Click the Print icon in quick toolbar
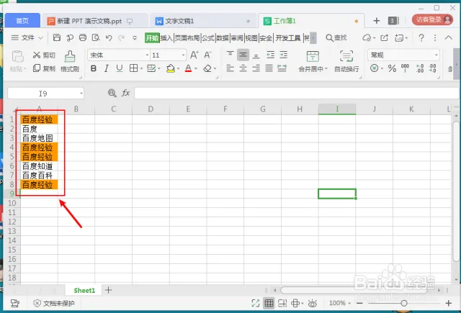Screen dimensions: 461x313 83,37
